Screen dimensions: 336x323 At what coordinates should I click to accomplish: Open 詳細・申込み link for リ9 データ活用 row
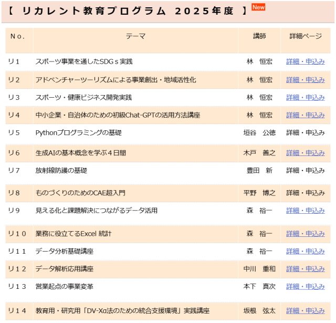click(305, 211)
